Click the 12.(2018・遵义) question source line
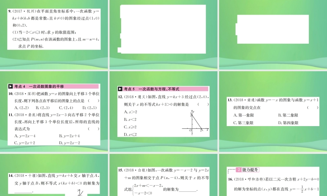Screen dimensions: 327x196 click(x=163, y=97)
